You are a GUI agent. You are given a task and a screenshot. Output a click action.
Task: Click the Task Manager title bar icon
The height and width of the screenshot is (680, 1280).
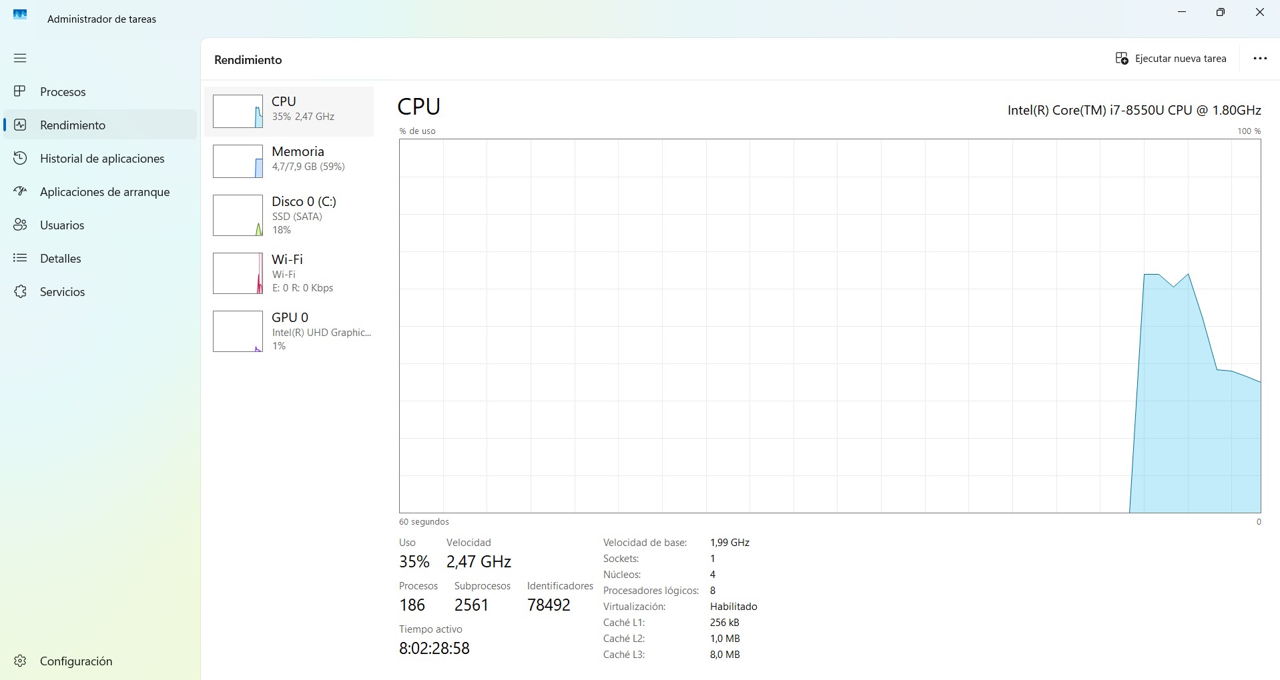(20, 15)
